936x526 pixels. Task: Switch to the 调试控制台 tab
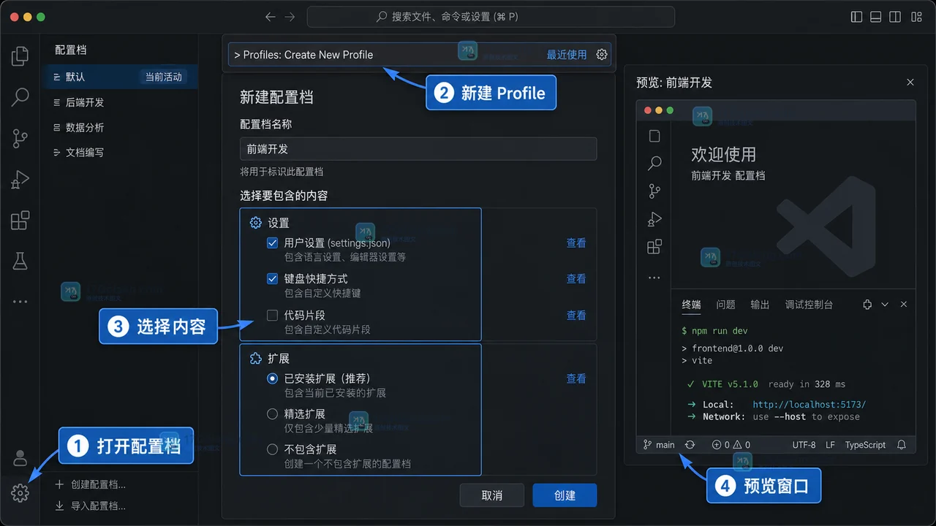[809, 305]
